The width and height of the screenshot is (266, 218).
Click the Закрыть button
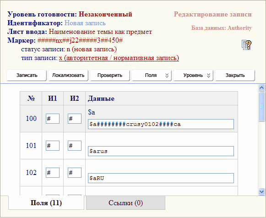click(x=235, y=75)
